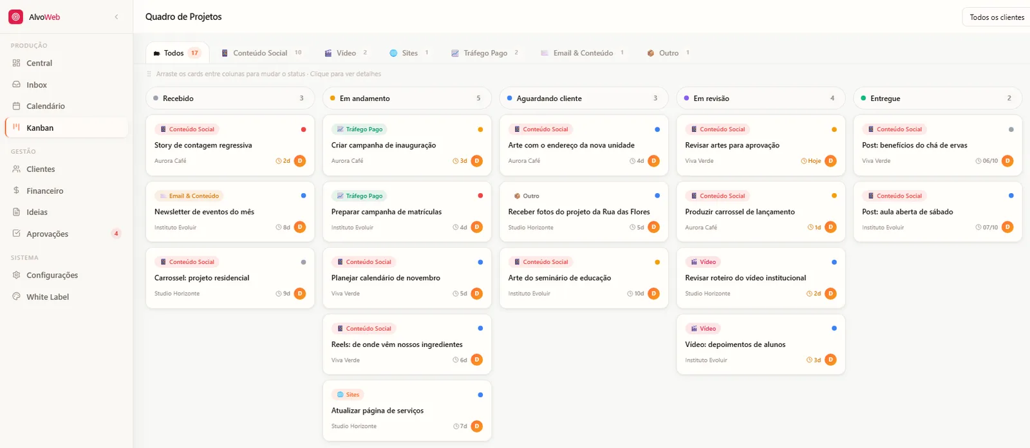Screen dimensions: 1030x448
Task: Open the Calendário calendar icon
Action: 16,106
